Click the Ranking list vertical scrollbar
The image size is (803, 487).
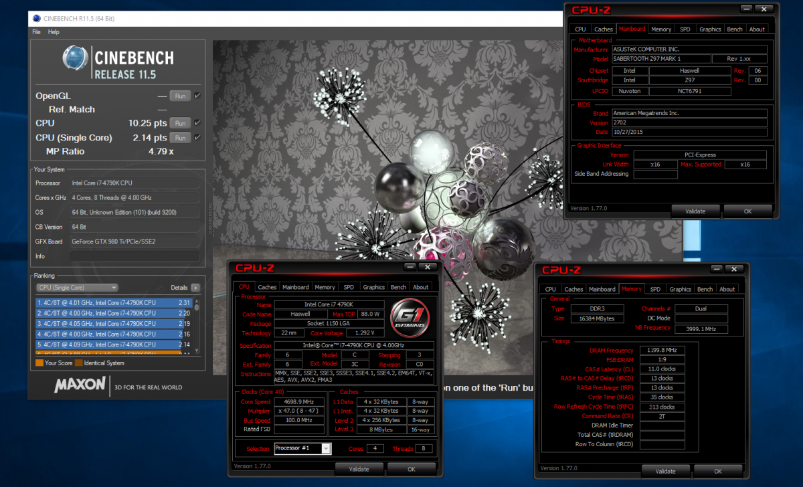pyautogui.click(x=197, y=325)
